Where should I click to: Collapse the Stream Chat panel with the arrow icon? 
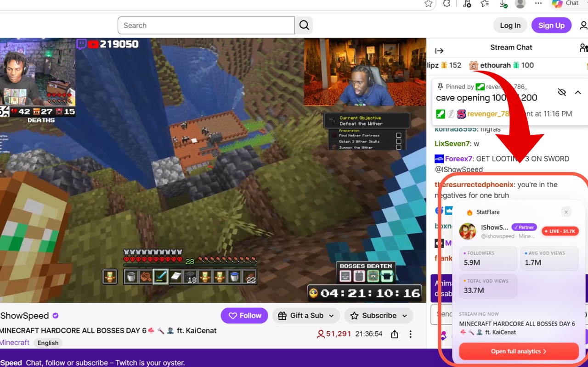(439, 50)
